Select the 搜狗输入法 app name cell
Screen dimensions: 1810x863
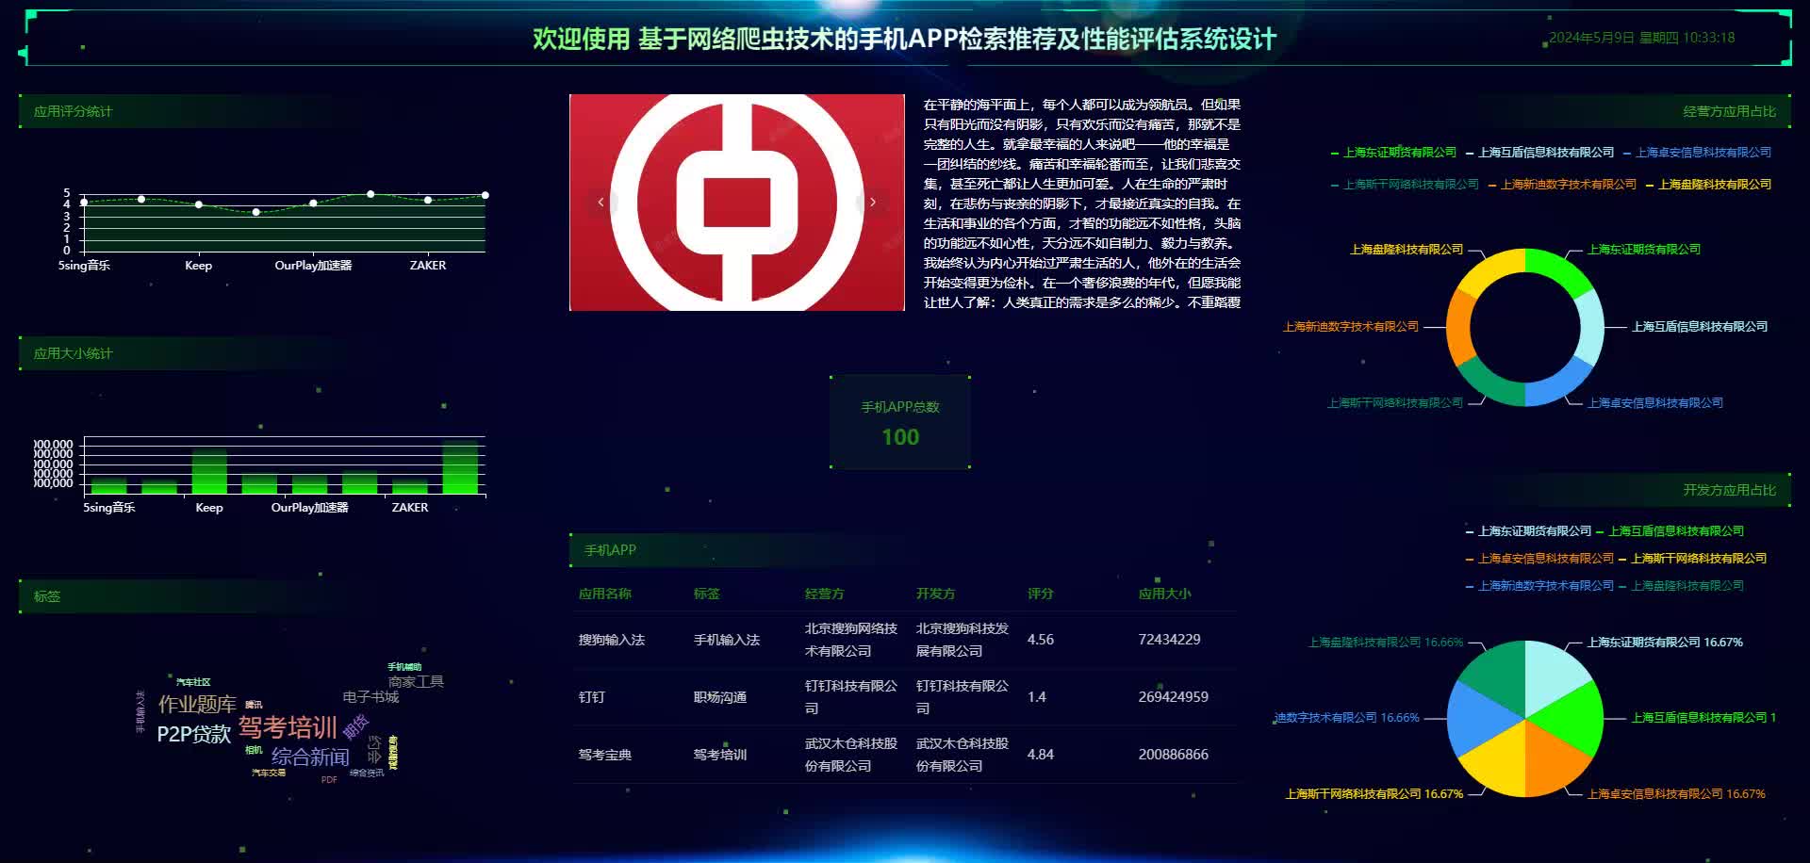pos(612,640)
